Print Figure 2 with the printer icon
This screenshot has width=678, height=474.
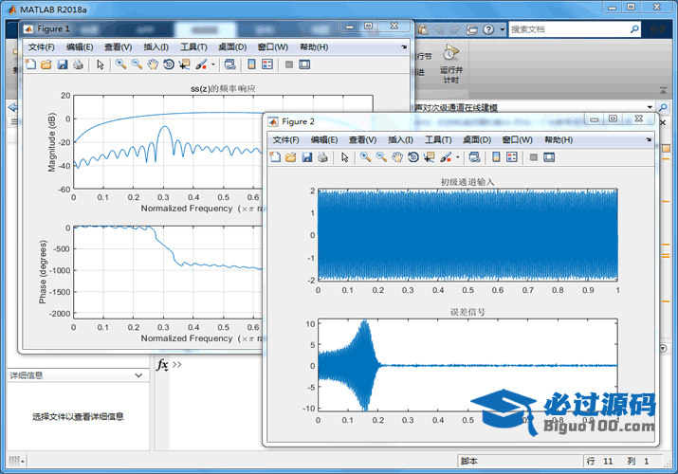322,157
